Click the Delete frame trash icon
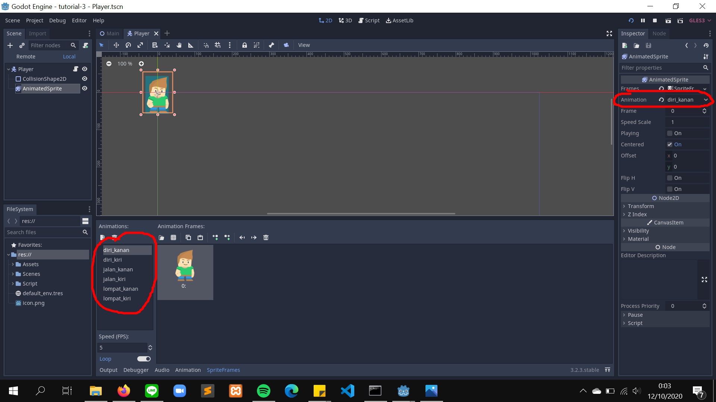This screenshot has height=402, width=716. [266, 237]
